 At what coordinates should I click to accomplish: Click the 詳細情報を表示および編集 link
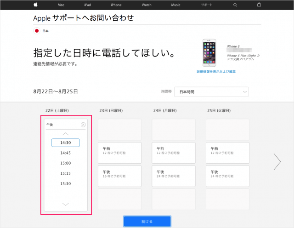[x=216, y=72]
